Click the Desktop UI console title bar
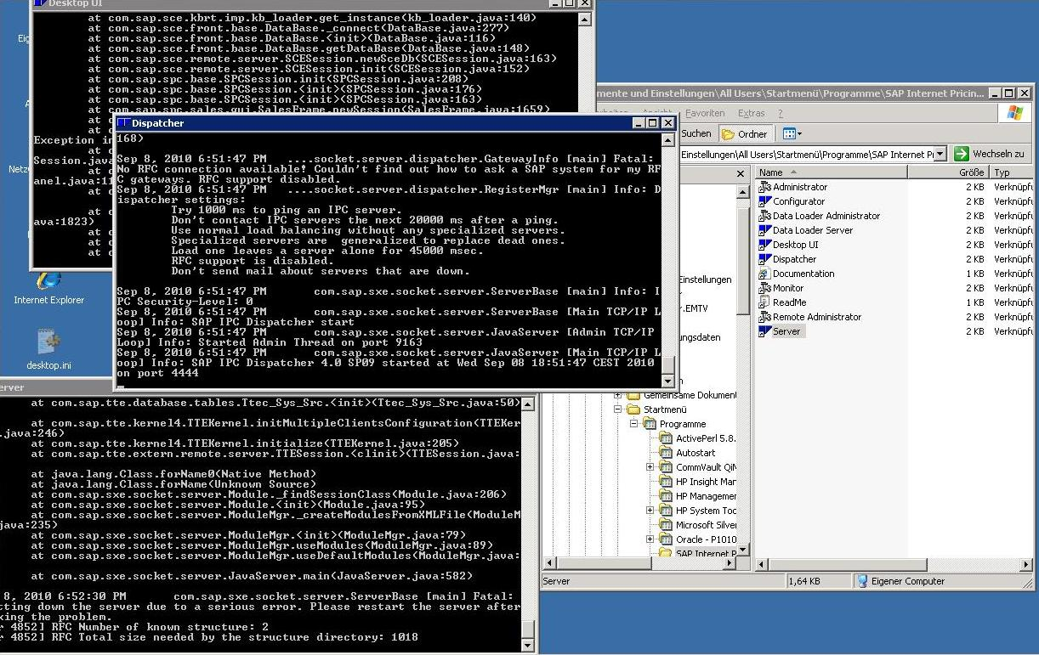The width and height of the screenshot is (1039, 655). (312, 3)
